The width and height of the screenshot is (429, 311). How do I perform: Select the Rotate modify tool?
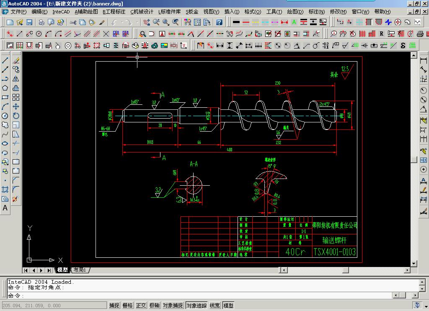pos(16,116)
